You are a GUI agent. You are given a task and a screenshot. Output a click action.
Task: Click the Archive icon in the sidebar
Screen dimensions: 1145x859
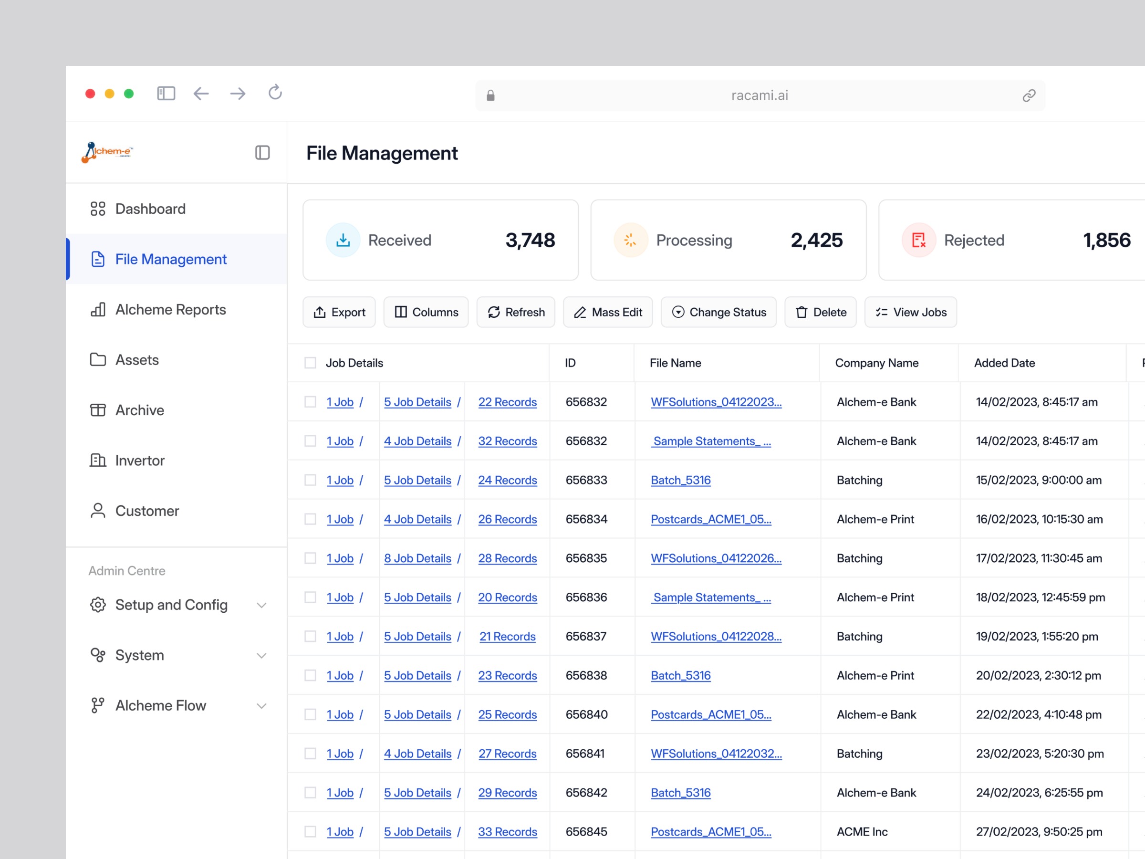pos(98,409)
